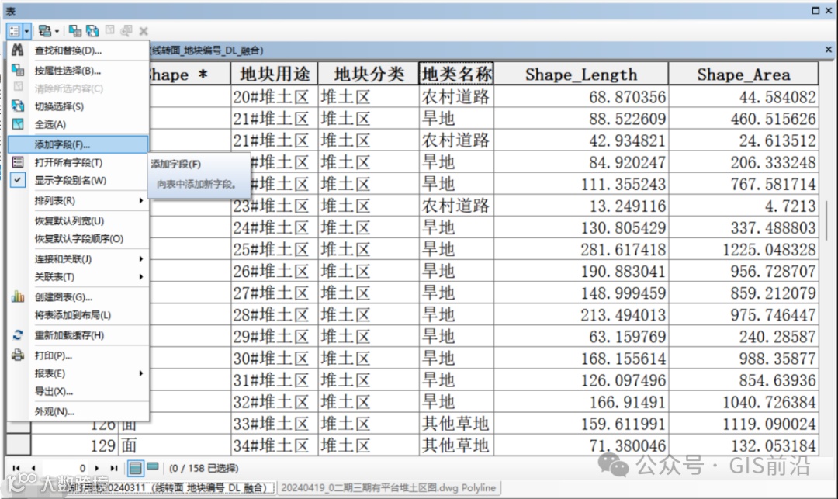This screenshot has height=499, width=838.
Task: Choose 重新加载缓存(H) menu entry
Action: coord(78,335)
